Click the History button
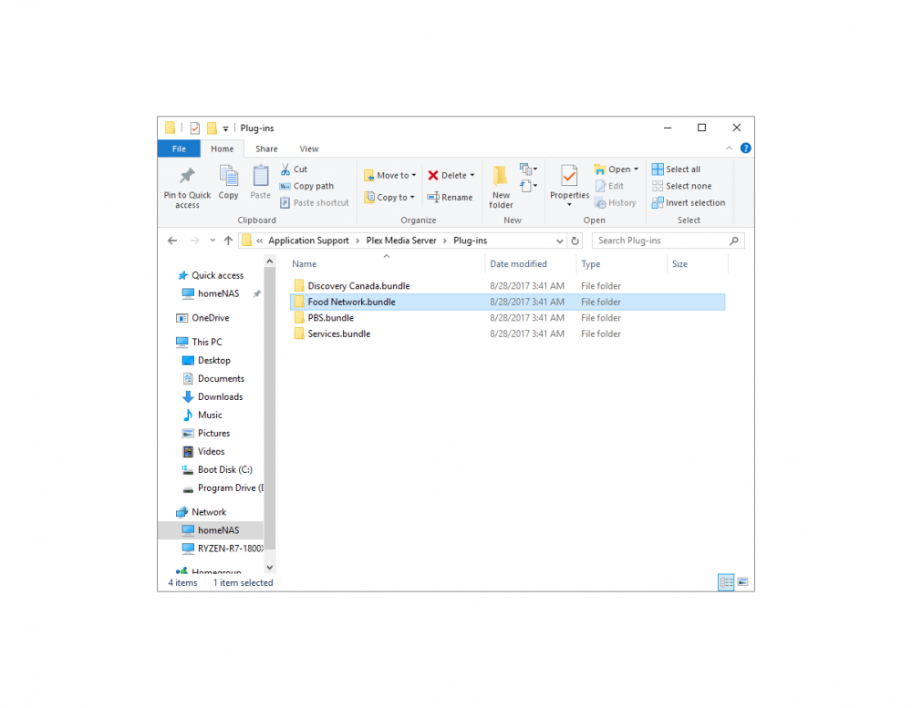912x708 pixels. pos(616,203)
